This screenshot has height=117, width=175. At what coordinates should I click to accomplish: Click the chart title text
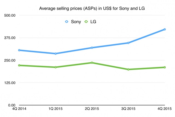tap(92, 8)
